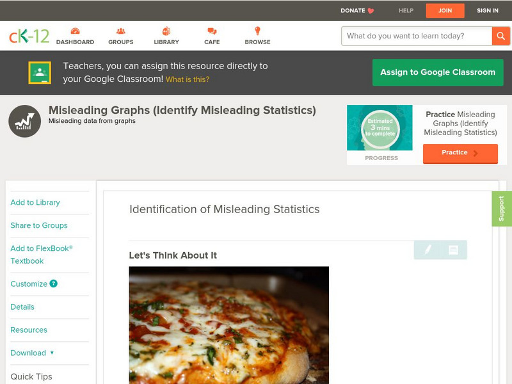Start the orange Practice button

460,153
